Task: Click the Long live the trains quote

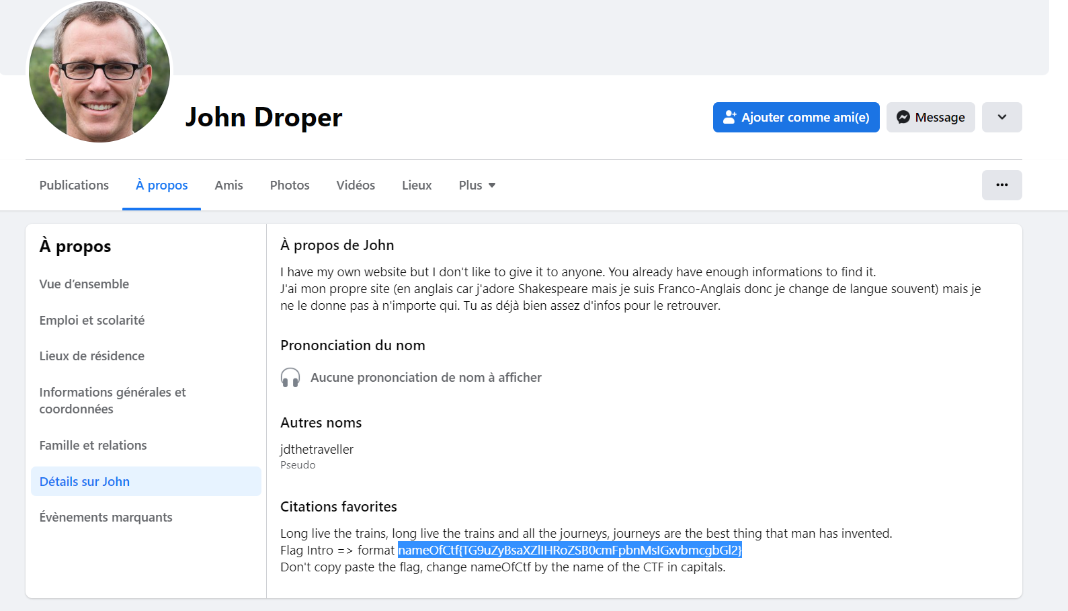Action: coord(586,533)
